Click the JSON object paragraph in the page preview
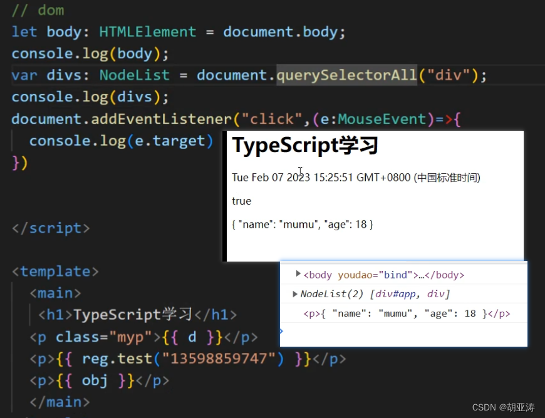 point(303,224)
